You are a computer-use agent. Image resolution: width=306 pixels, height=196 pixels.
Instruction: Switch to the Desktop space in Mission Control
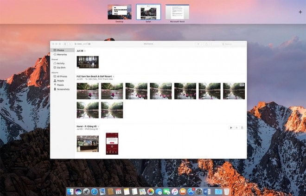(120, 12)
